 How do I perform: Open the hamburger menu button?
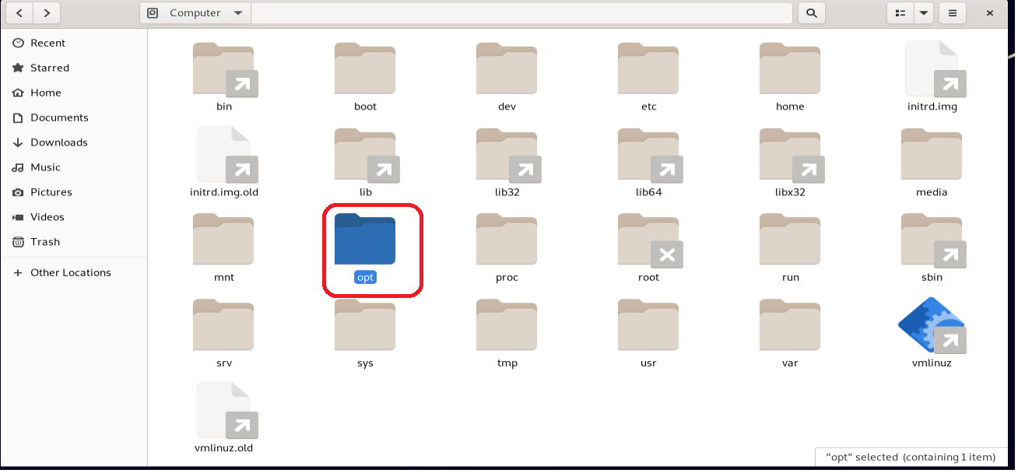(x=952, y=12)
